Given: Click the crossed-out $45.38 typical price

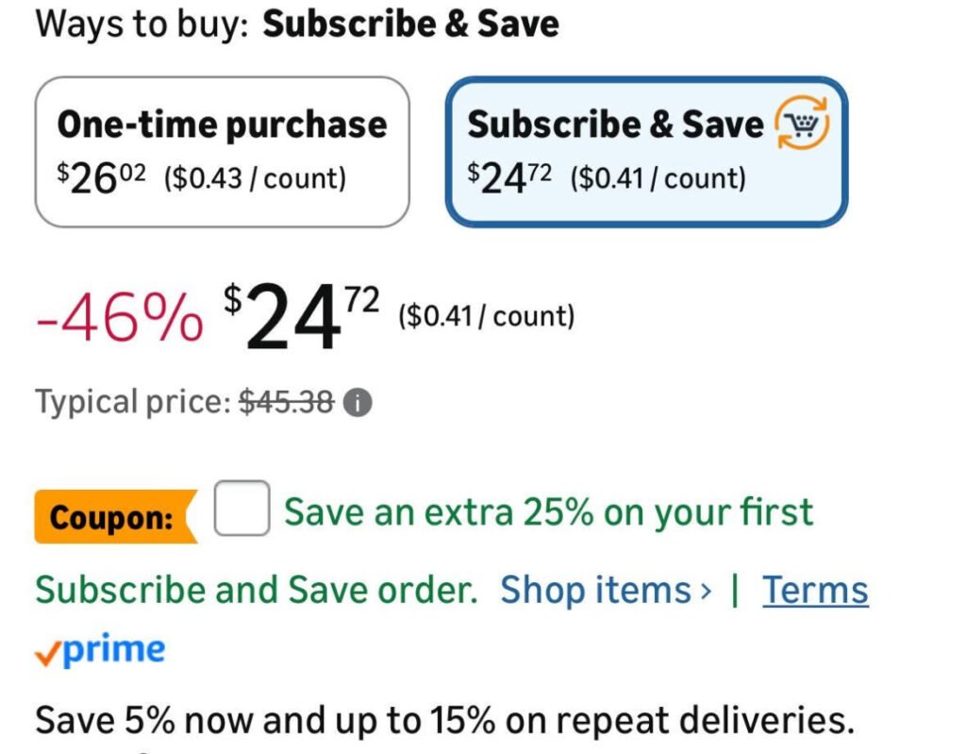Looking at the screenshot, I should pyautogui.click(x=286, y=403).
